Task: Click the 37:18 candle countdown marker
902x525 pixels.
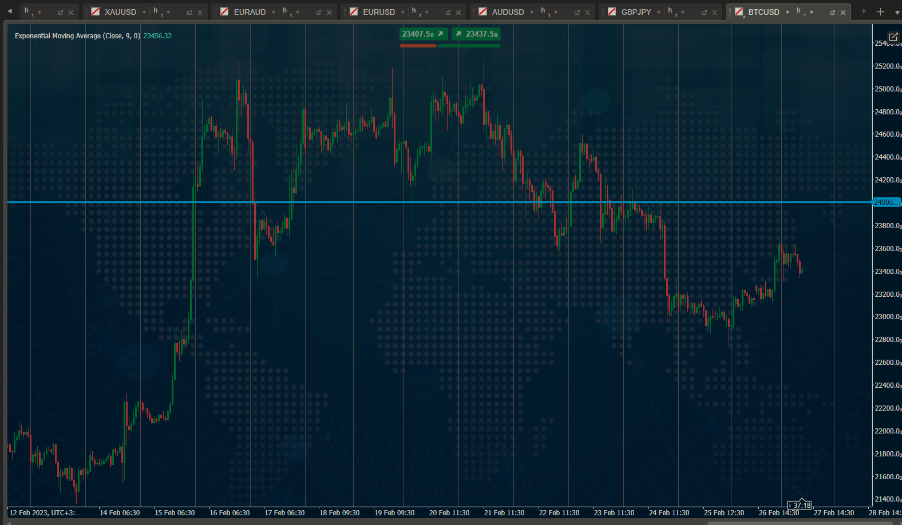Action: (800, 505)
